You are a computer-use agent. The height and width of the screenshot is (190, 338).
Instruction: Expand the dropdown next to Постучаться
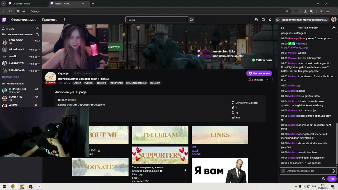98,73
